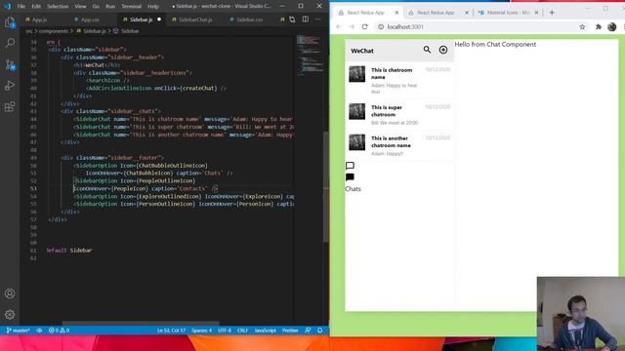
Task: Open the View menu
Action: [80, 7]
